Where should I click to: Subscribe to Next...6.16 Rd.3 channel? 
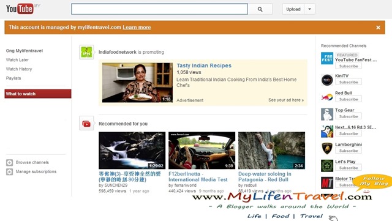(x=349, y=133)
